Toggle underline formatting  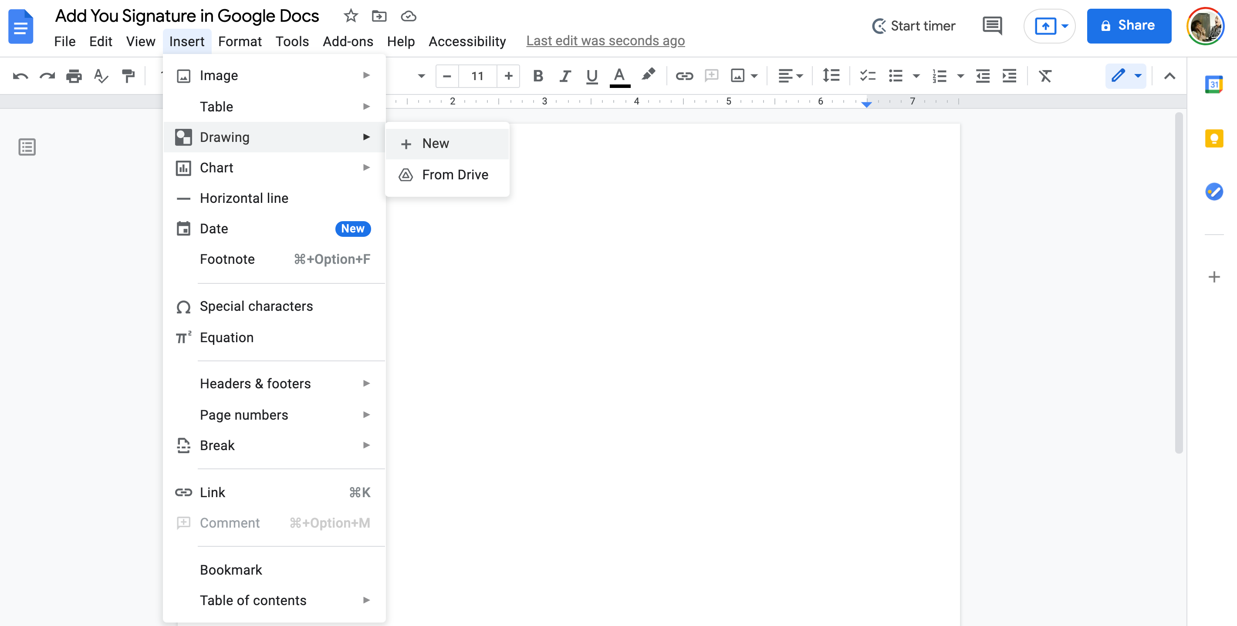click(x=591, y=76)
